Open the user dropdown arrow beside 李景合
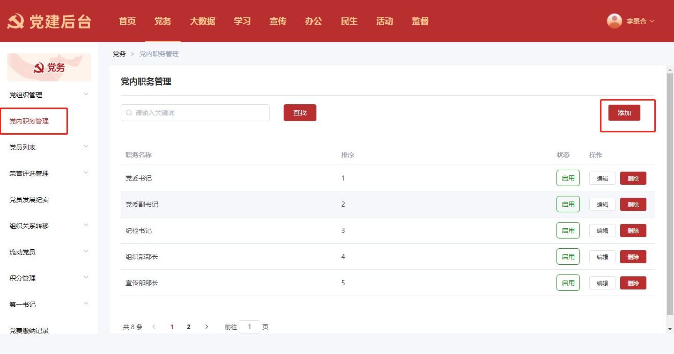 point(652,21)
